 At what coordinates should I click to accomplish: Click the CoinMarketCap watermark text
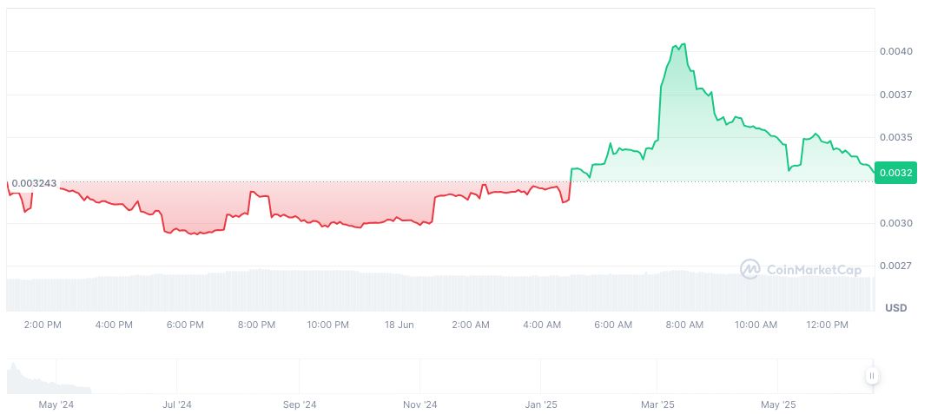pyautogui.click(x=813, y=270)
